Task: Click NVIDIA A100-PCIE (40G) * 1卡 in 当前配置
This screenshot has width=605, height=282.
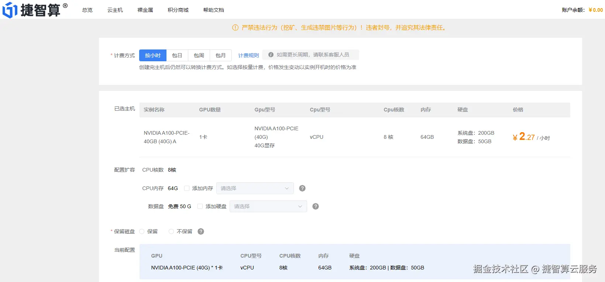Action: [187, 268]
